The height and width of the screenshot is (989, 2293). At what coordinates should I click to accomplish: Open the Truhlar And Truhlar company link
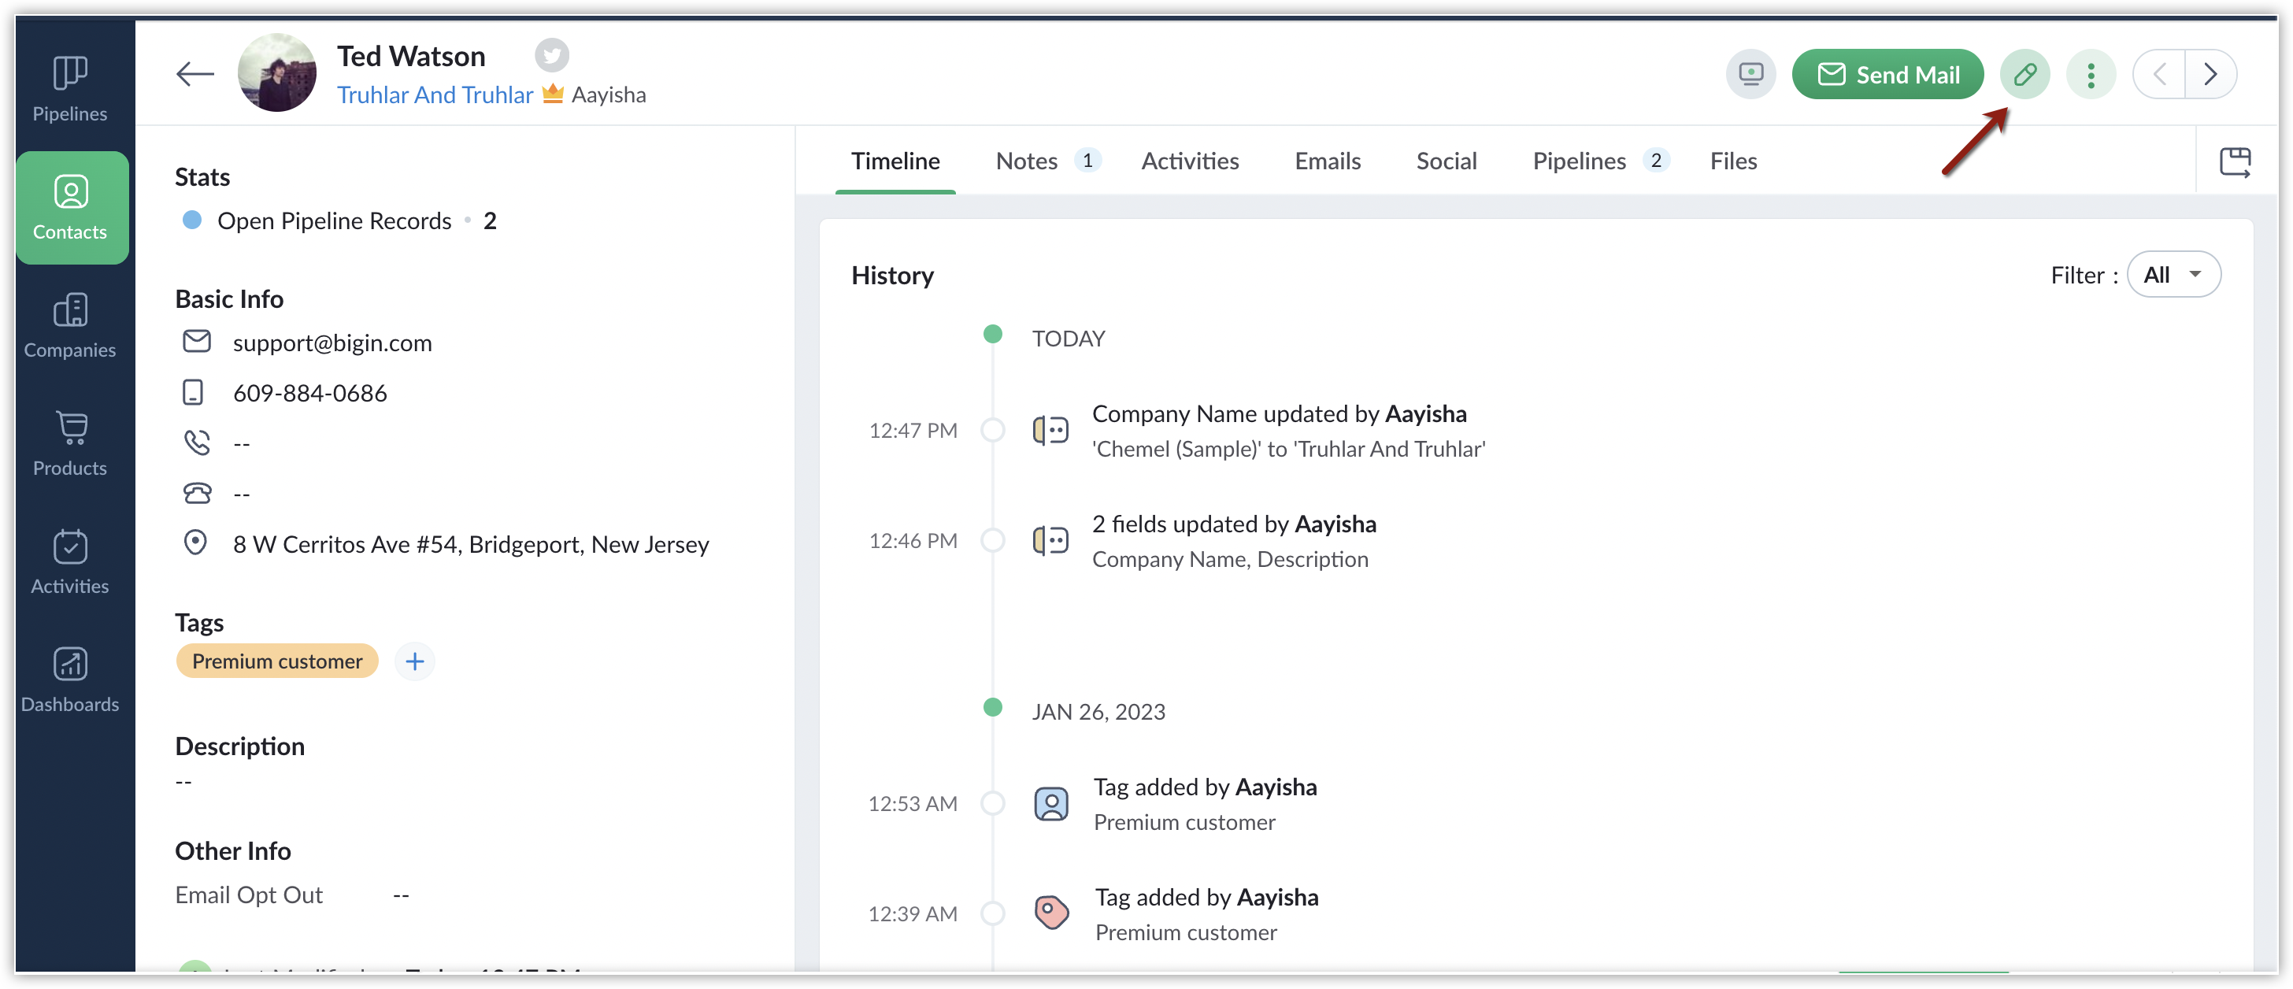click(435, 94)
